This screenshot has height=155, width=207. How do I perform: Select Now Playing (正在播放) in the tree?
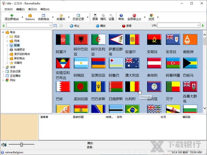[x=15, y=75]
